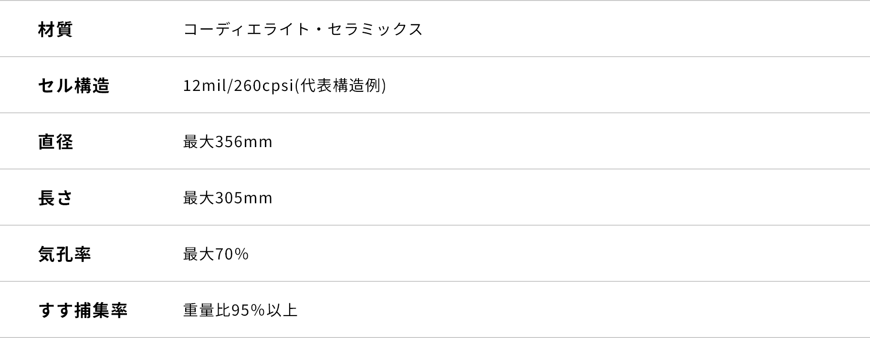Click the 95% soot capture value

click(x=248, y=310)
